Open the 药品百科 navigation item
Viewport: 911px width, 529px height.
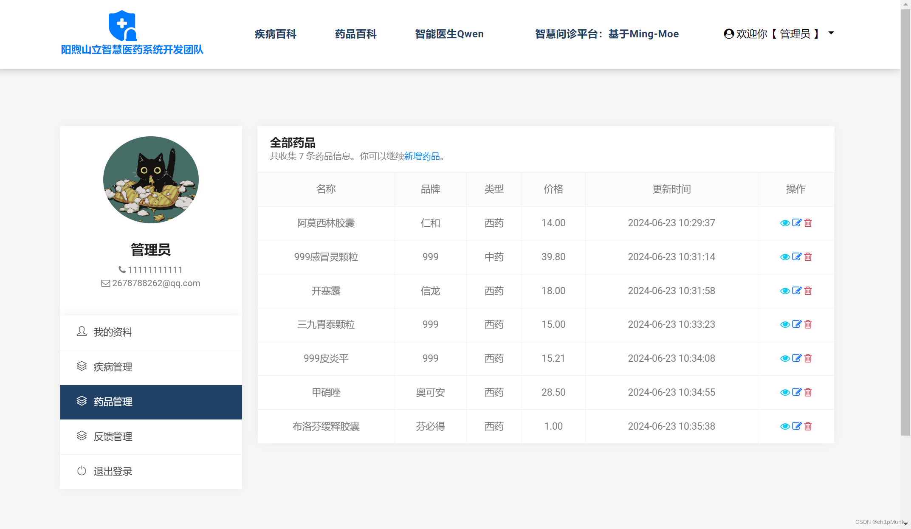tap(355, 34)
